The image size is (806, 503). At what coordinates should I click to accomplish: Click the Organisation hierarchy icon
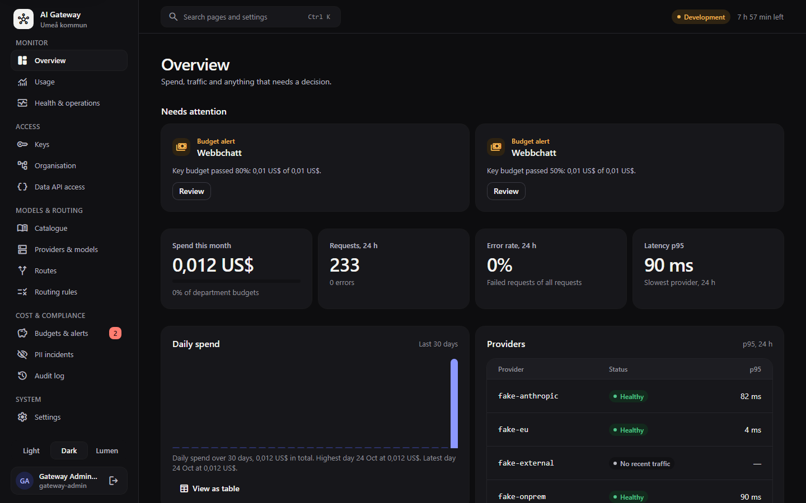click(22, 165)
